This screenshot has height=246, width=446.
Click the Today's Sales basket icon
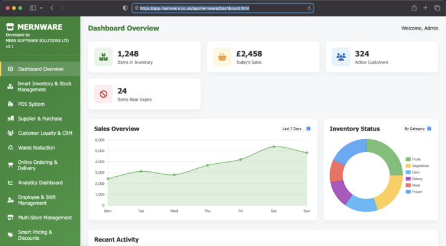tap(222, 57)
